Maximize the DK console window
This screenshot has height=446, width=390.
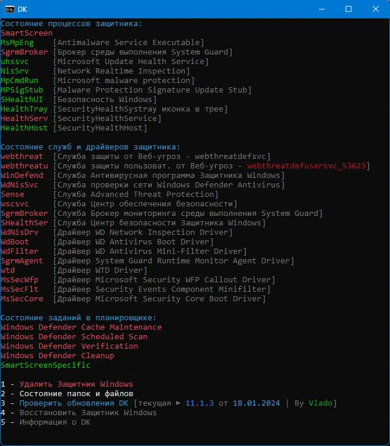(x=349, y=9)
